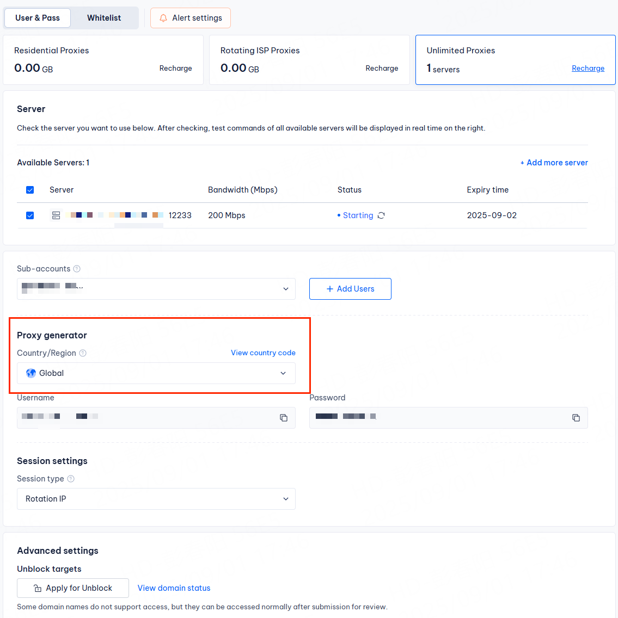Viewport: 618px width, 618px height.
Task: Open the View country code link
Action: (263, 353)
